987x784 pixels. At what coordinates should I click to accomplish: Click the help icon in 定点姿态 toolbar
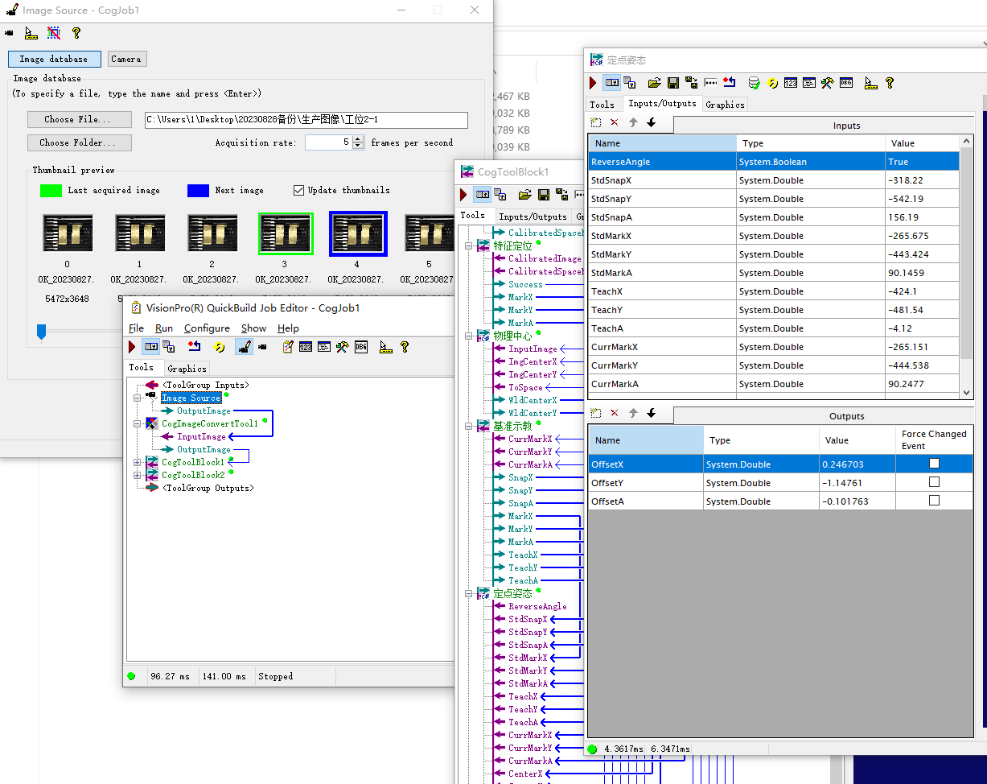(x=890, y=83)
